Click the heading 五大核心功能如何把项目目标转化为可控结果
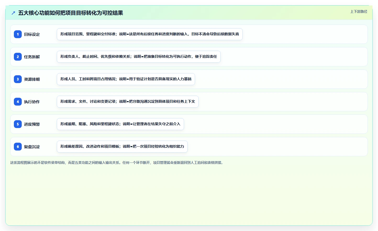Image resolution: width=378 pixels, height=231 pixels. [x=71, y=13]
